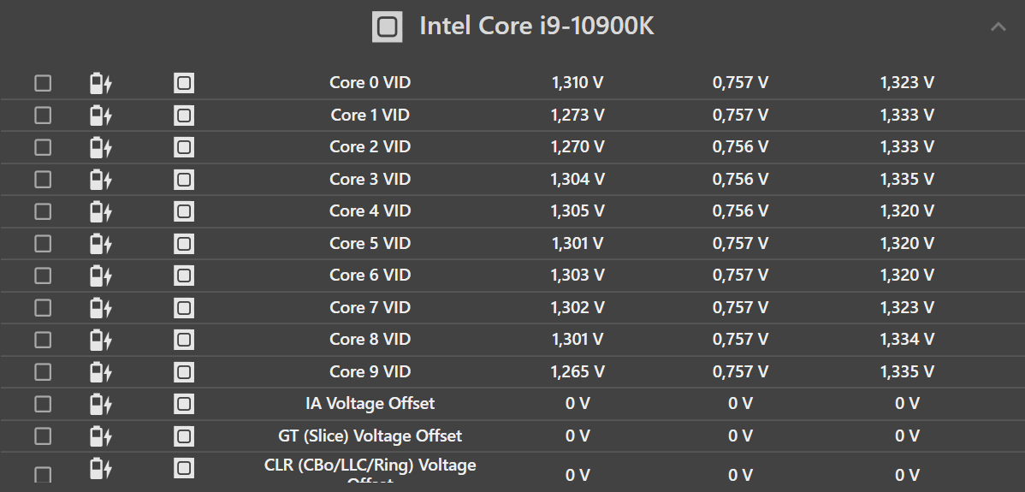The width and height of the screenshot is (1025, 492).
Task: Click the battery icon for GT (Slice) Voltage Offset
Action: (101, 436)
